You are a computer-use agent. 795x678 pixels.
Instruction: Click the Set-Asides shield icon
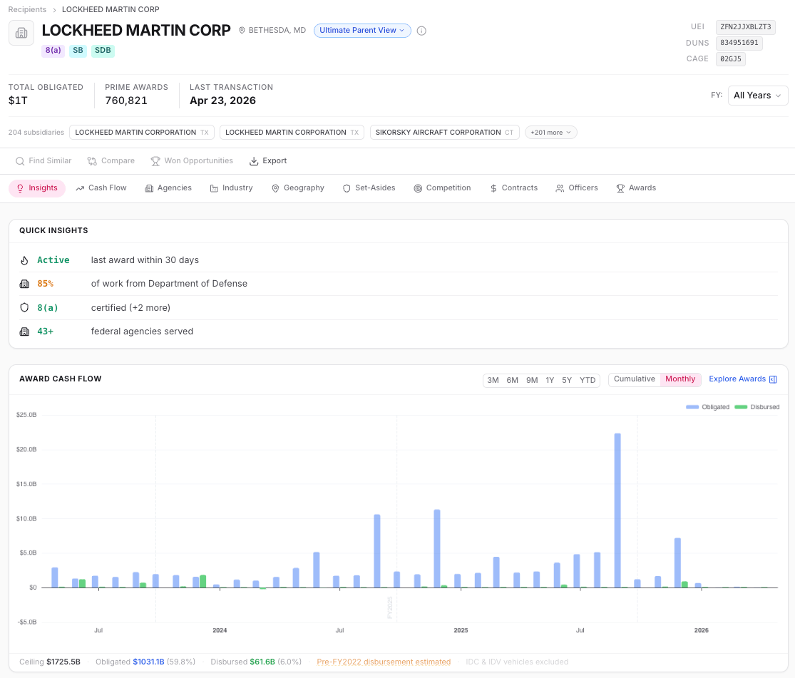pos(347,189)
